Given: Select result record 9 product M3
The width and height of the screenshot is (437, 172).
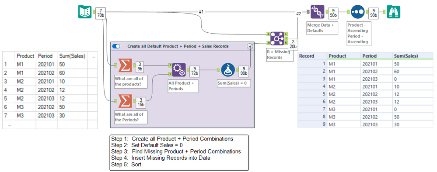Looking at the screenshot, I should pyautogui.click(x=332, y=124).
